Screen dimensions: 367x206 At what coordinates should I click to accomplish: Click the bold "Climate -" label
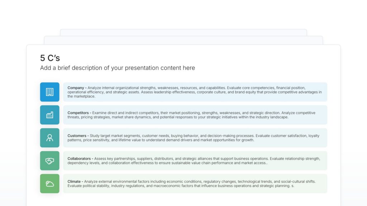[x=76, y=182]
